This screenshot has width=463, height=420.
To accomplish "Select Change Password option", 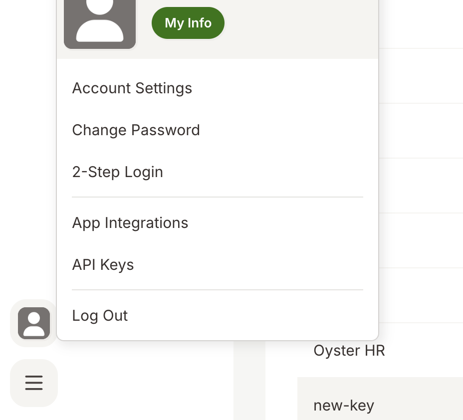I will coord(136,130).
